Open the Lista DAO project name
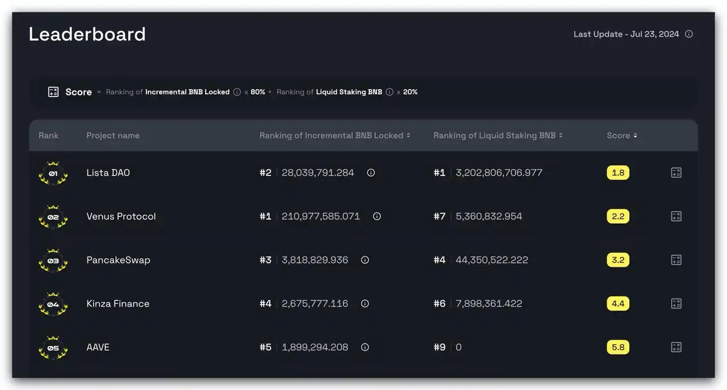Screen dimensions: 727x390 click(x=108, y=173)
